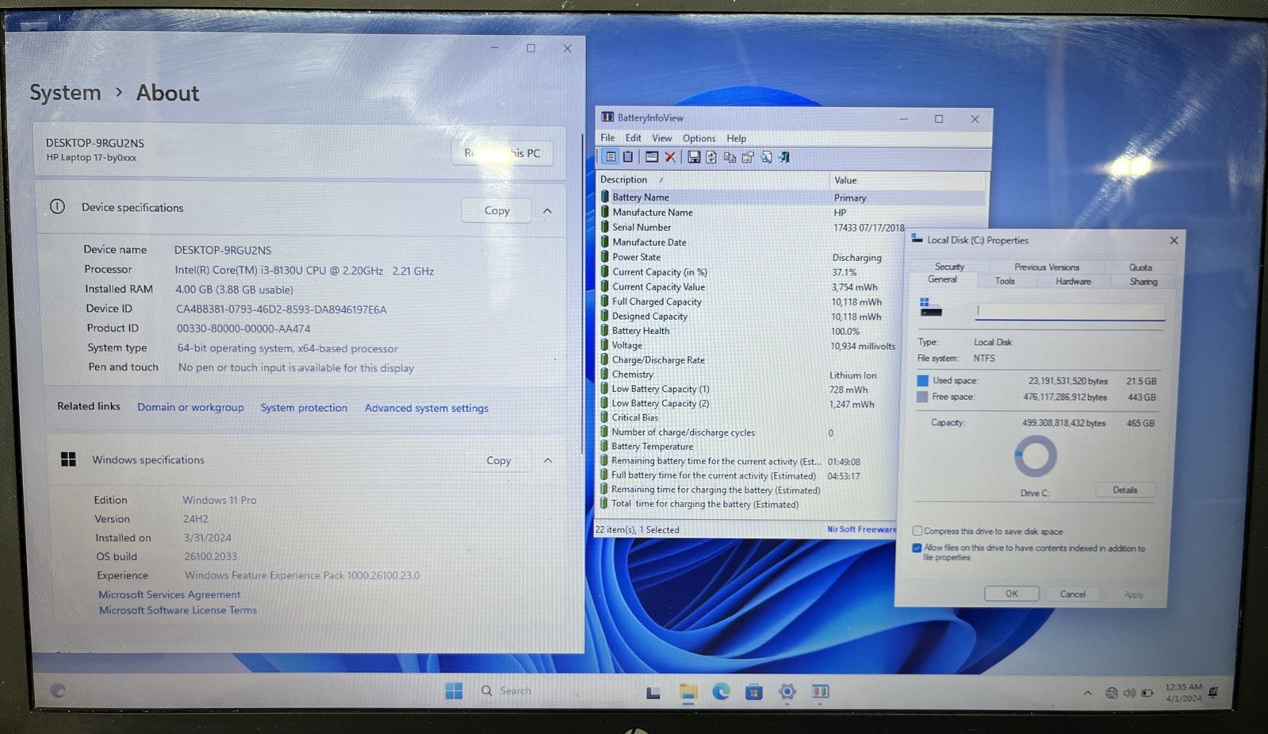Screen dimensions: 1268x734
Task: Open the File menu in BatteryInfoView
Action: coord(607,138)
